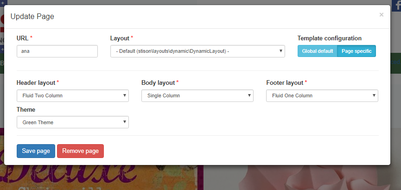This screenshot has width=401, height=190.
Task: Open the Header layout dropdown
Action: click(73, 95)
